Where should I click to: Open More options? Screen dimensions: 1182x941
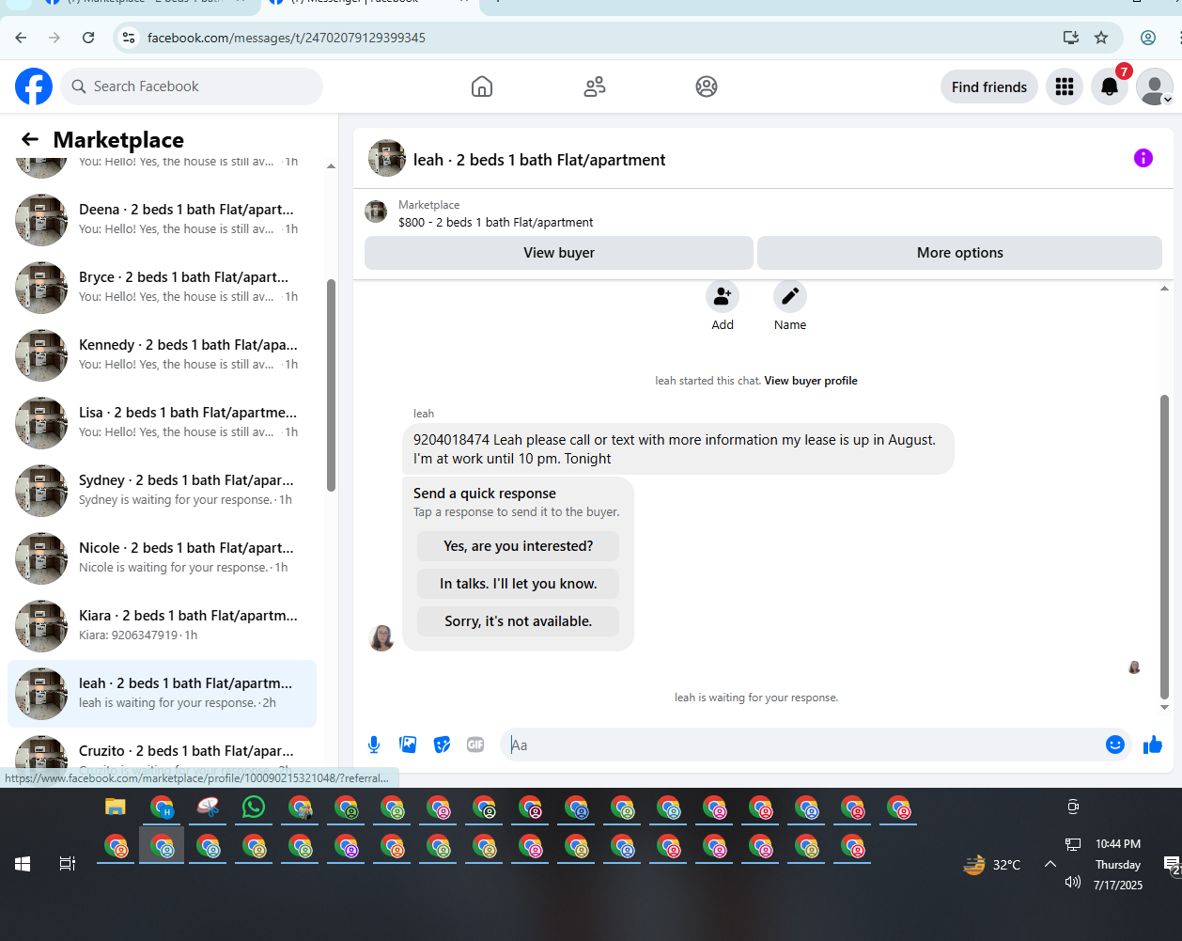[x=959, y=253]
